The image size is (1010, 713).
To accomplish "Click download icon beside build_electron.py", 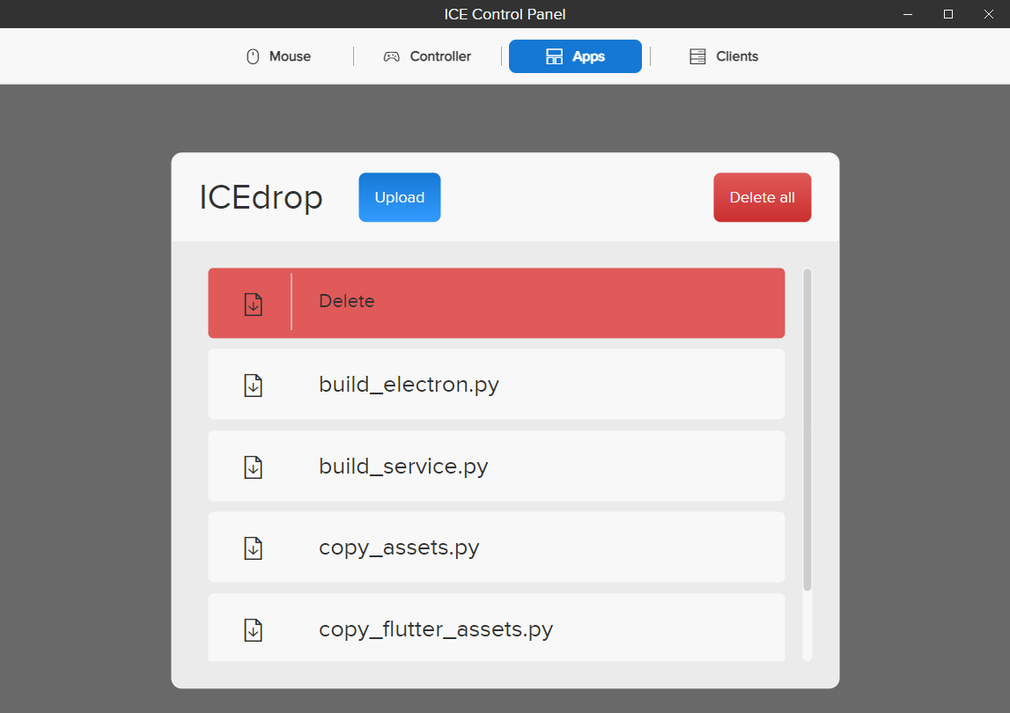I will click(253, 386).
